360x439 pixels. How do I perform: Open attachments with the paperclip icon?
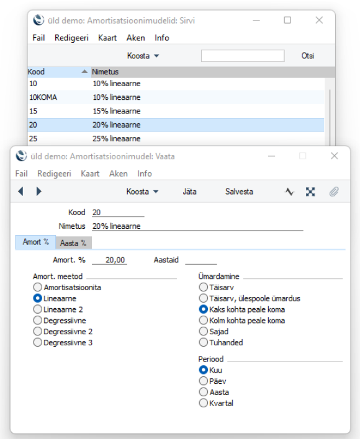click(334, 192)
